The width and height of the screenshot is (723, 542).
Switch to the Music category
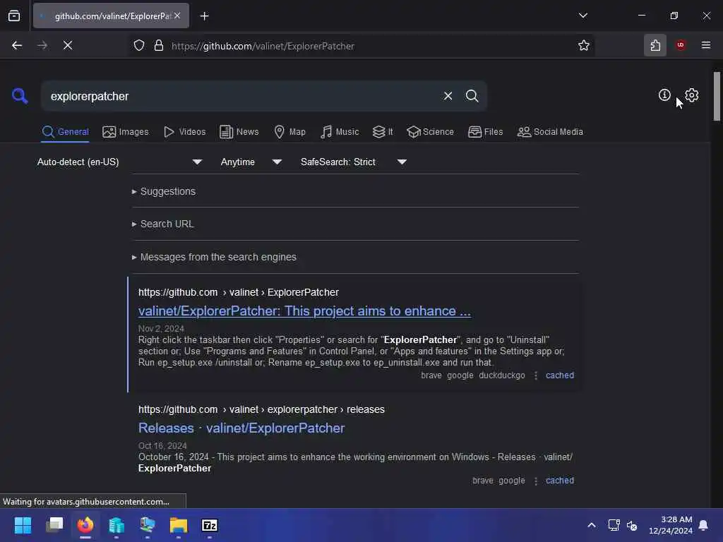pyautogui.click(x=340, y=132)
